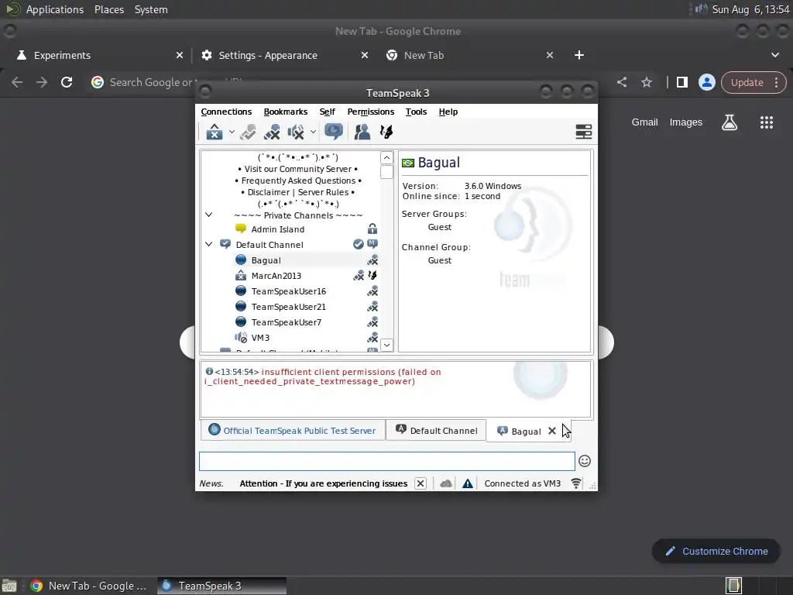Open the Help menu in TeamSpeak

pos(448,112)
